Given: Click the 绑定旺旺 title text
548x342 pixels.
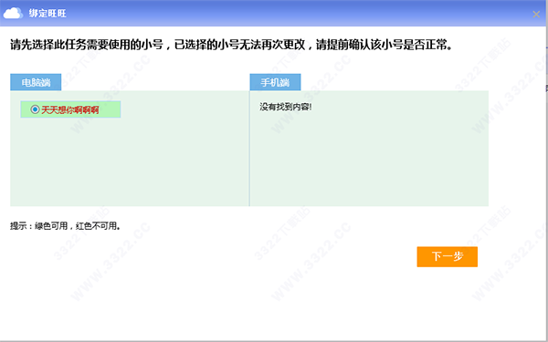Looking at the screenshot, I should pyautogui.click(x=47, y=14).
